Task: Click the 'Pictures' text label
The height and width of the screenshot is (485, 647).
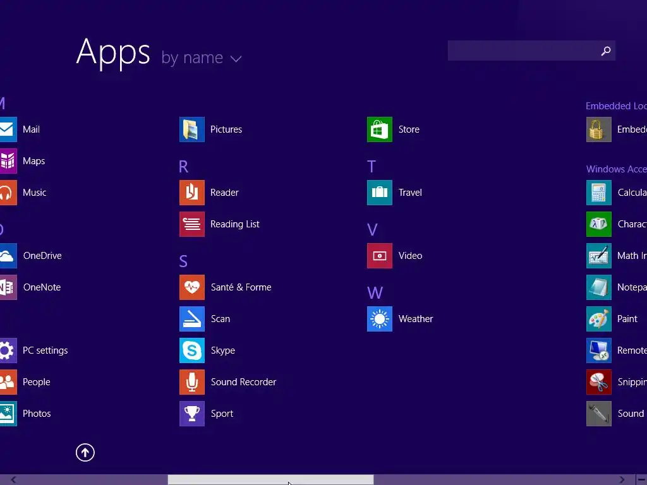Action: [226, 129]
